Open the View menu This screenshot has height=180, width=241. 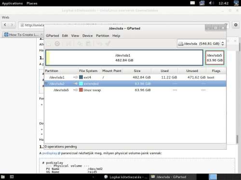tap(75, 36)
